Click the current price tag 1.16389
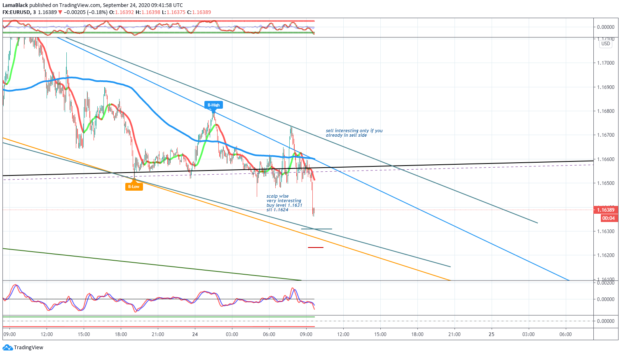Viewport: 621px width, 355px height. click(605, 210)
